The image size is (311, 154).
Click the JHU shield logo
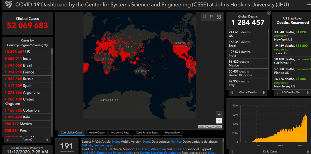pyautogui.click(x=8, y=4)
